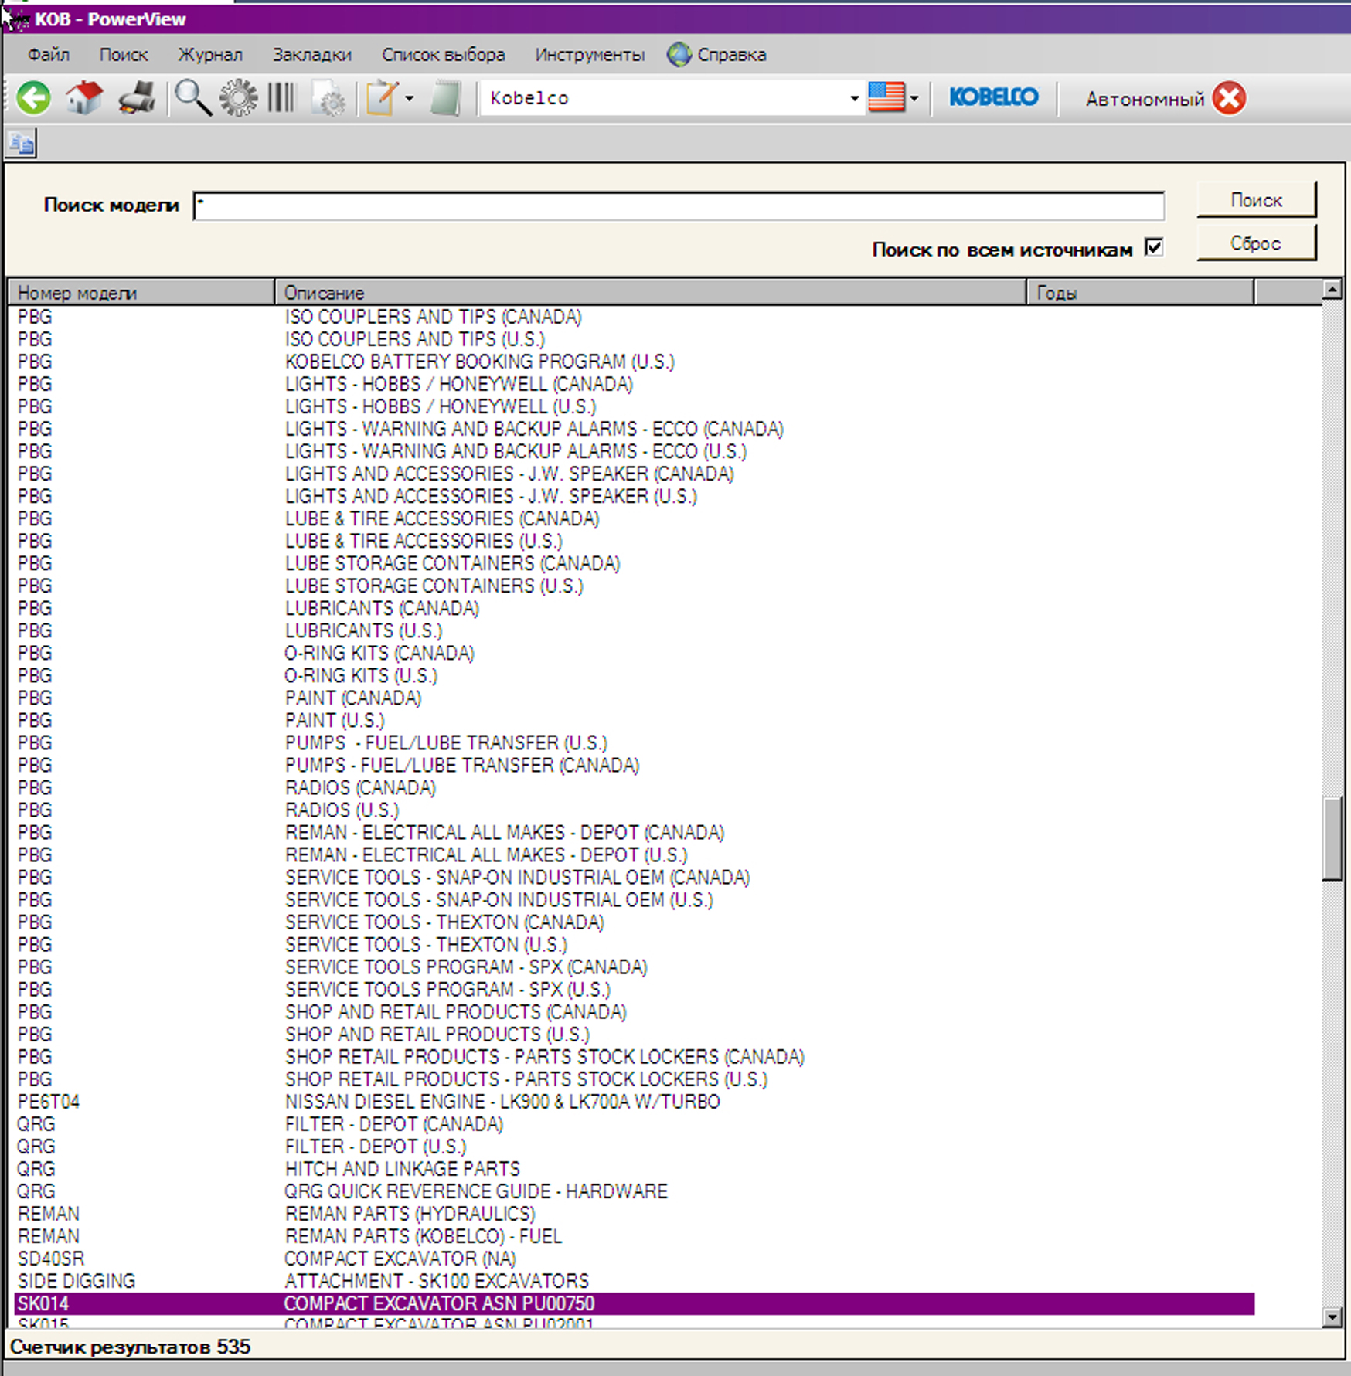Open language dropdown next to US flag
Screen dimensions: 1351x1376
click(914, 98)
